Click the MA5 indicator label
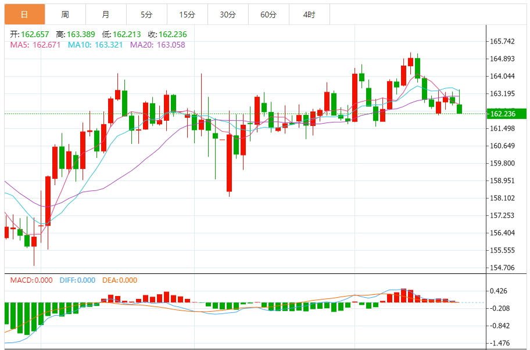The width and height of the screenshot is (530, 350). click(35, 45)
